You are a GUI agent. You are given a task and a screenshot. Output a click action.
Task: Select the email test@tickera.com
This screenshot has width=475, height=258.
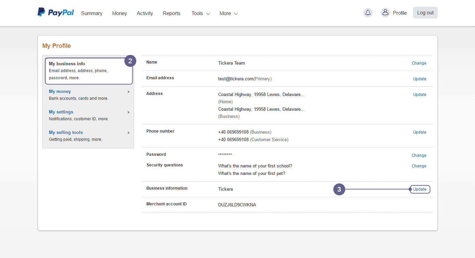[x=236, y=79]
